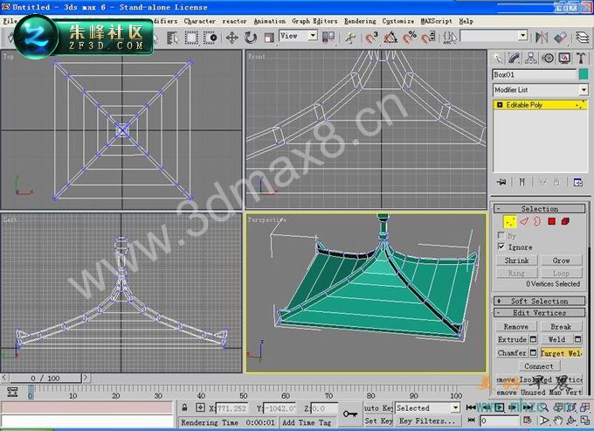
Task: Switch to the Display command panel
Action: tap(564, 58)
